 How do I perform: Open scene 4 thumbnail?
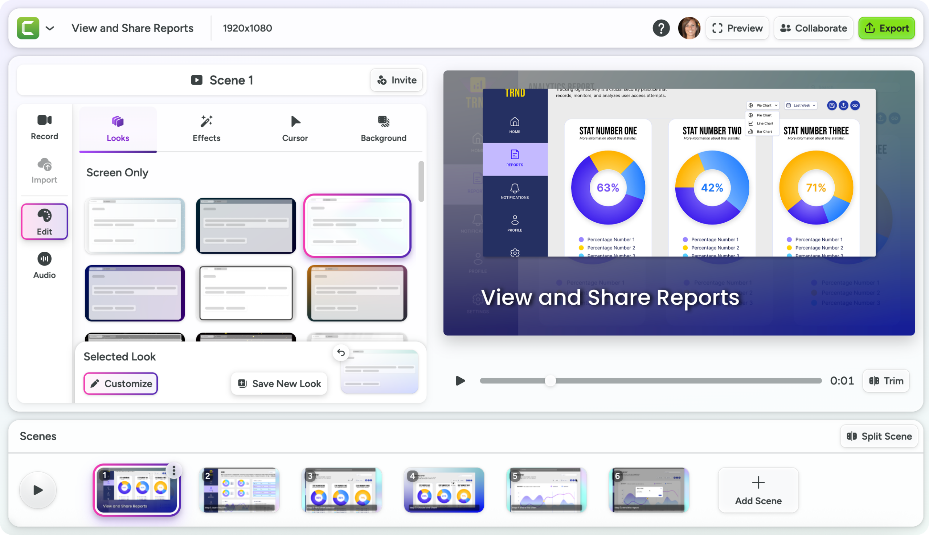click(444, 490)
